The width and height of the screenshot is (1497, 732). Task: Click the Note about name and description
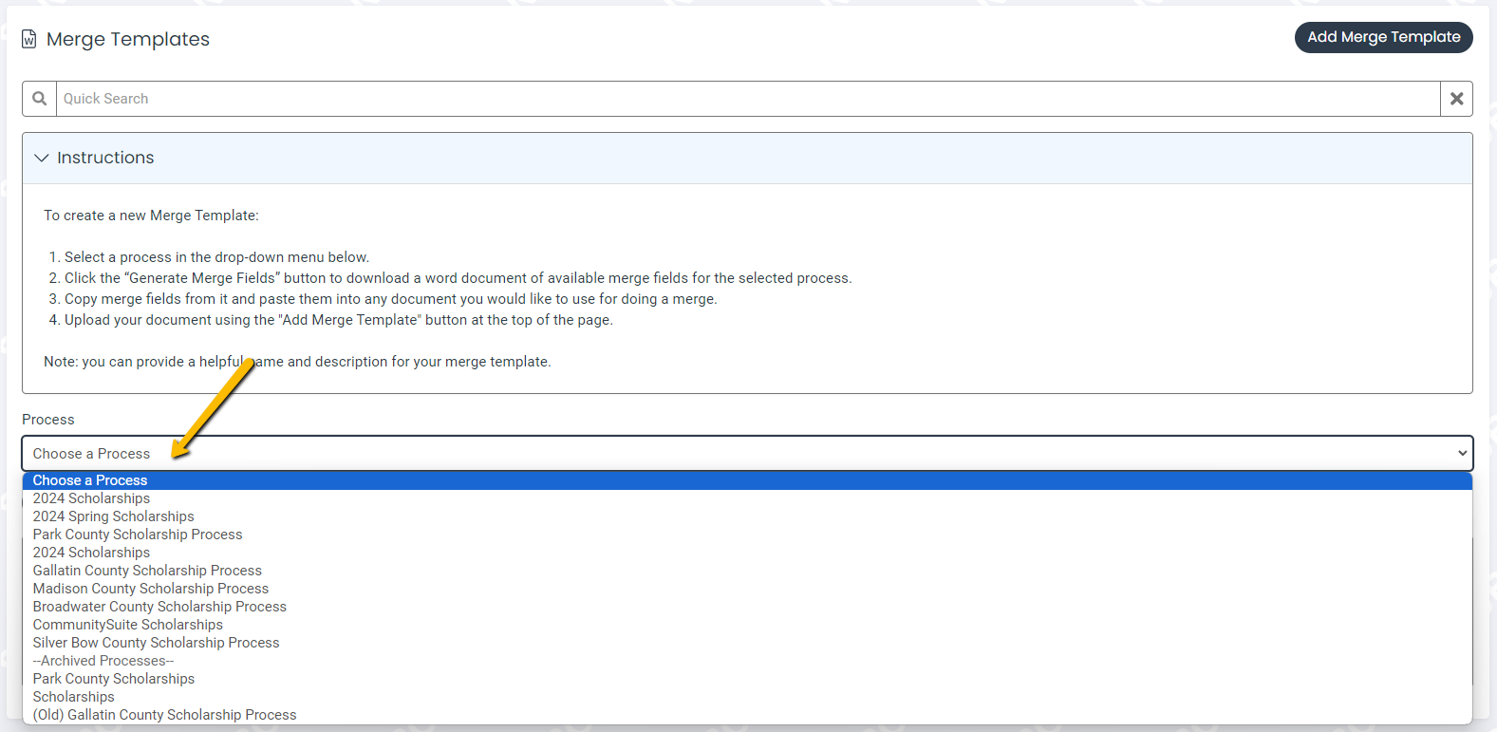[297, 362]
